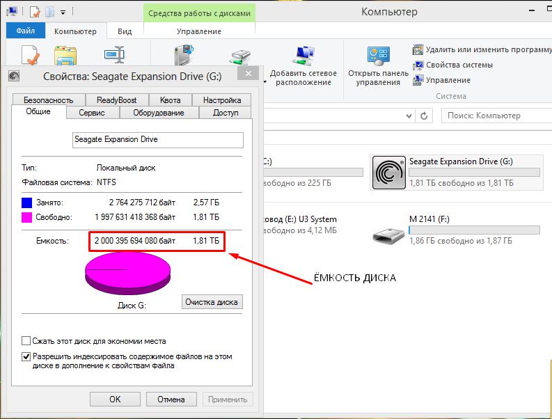Open the Вид ribbon tab
Viewport: 552px width, 419px height.
[125, 31]
